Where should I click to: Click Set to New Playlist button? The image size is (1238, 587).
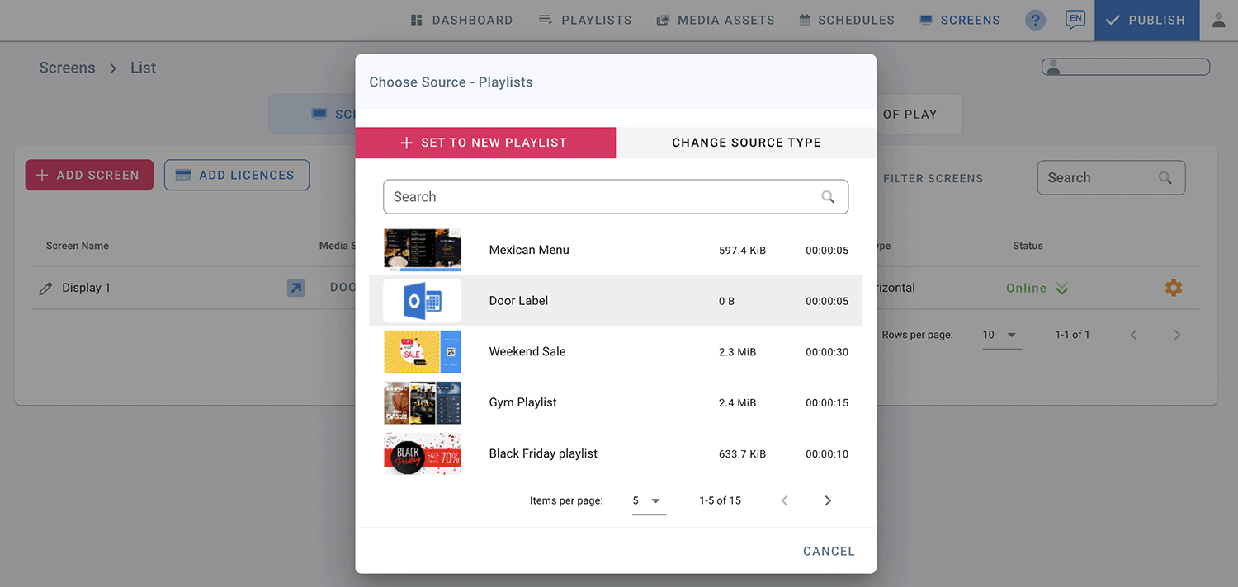(x=485, y=143)
